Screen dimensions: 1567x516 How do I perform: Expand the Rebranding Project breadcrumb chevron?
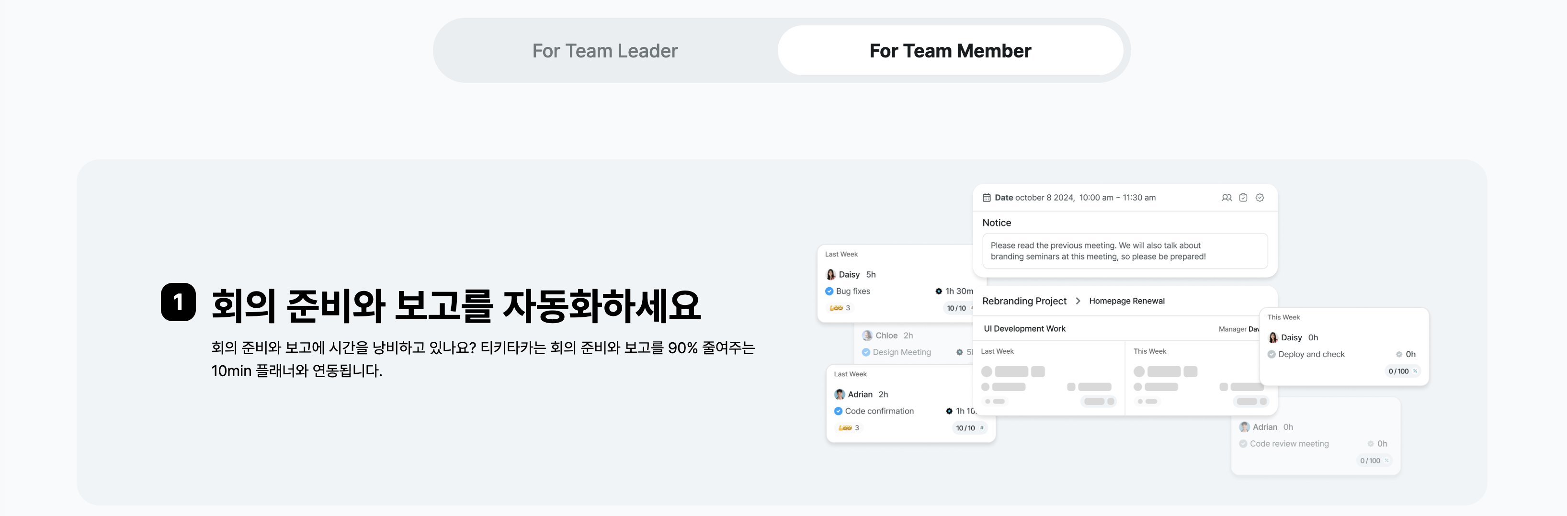[1078, 301]
